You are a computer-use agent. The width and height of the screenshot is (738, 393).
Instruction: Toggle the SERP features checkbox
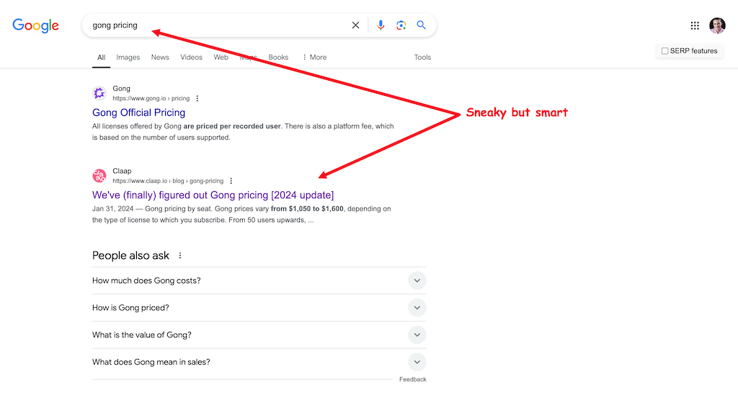pos(664,50)
